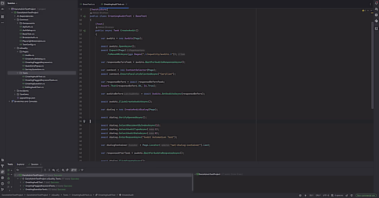Open the Problems icon in left sidebar
This screenshot has height=198, width=379.
2,183
